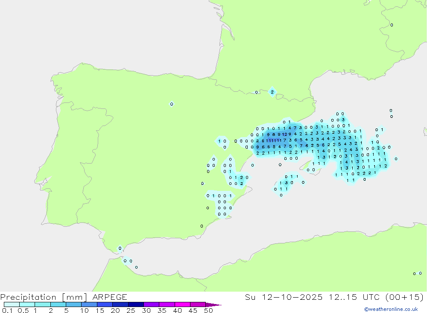Click the isolated "2" diamond cell in the Pyrenees
The width and height of the screenshot is (427, 313).
(x=272, y=92)
